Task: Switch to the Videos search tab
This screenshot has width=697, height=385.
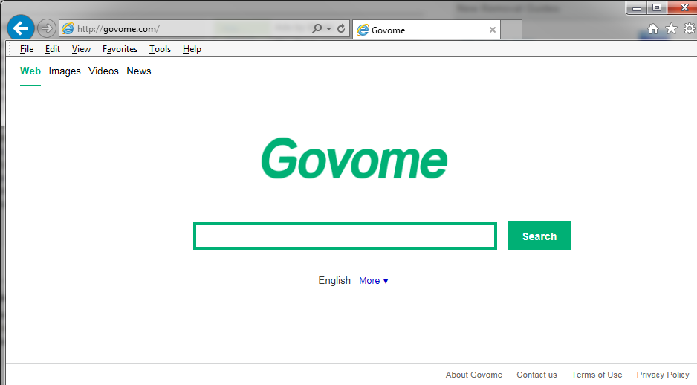Action: pyautogui.click(x=103, y=71)
